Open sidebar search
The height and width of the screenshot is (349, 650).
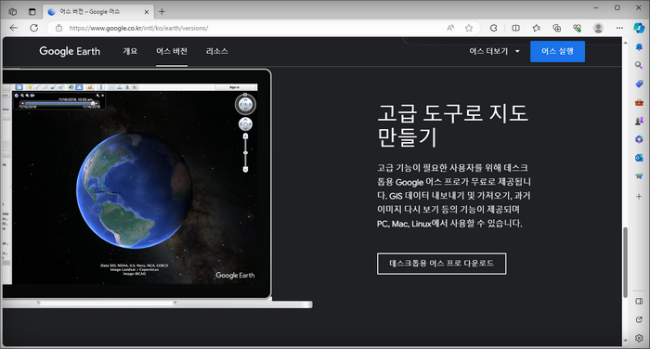(639, 65)
